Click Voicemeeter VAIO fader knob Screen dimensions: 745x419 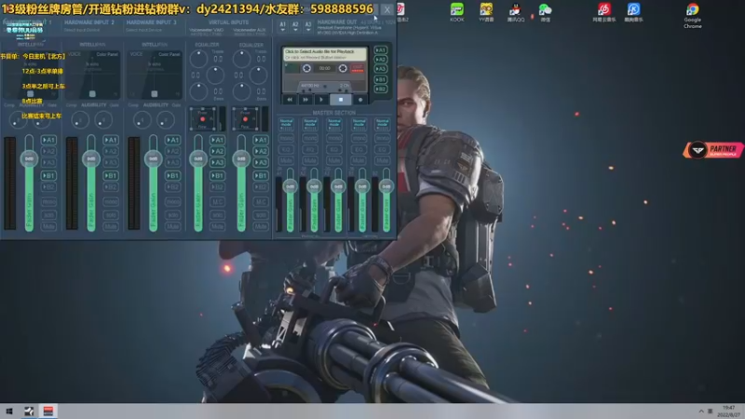198,158
